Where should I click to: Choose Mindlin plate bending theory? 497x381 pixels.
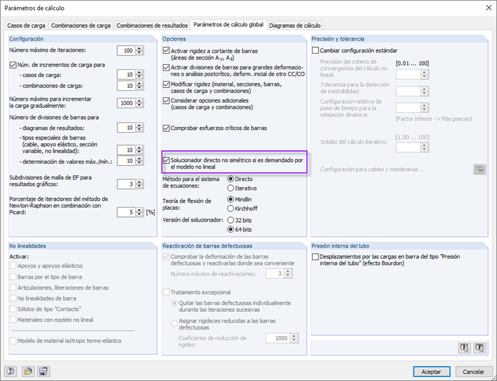[x=230, y=199]
